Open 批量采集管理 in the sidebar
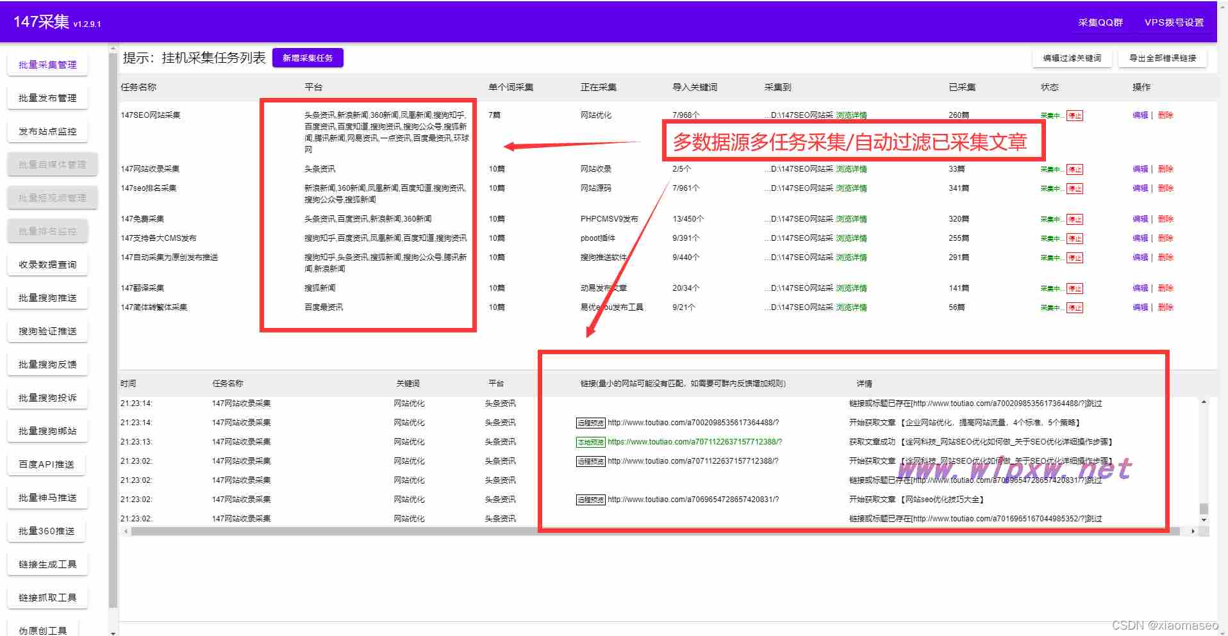This screenshot has height=636, width=1228. click(47, 65)
